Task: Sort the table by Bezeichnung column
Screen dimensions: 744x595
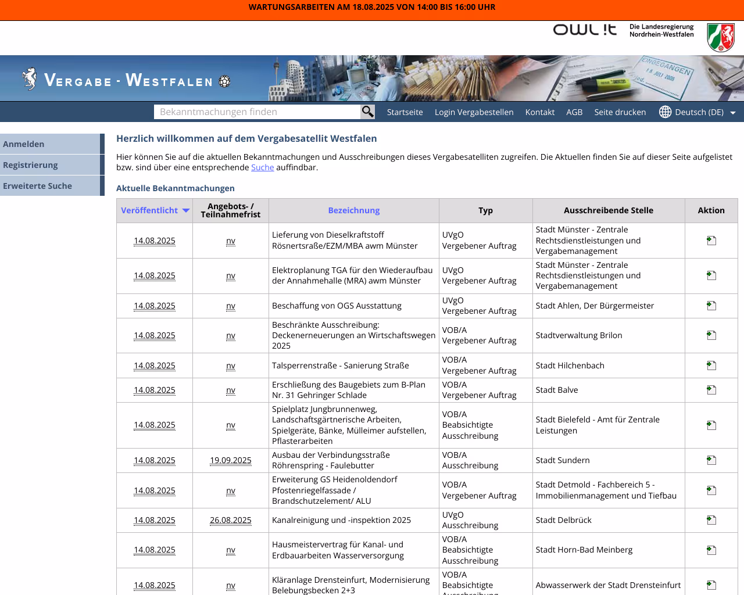Action: tap(353, 210)
